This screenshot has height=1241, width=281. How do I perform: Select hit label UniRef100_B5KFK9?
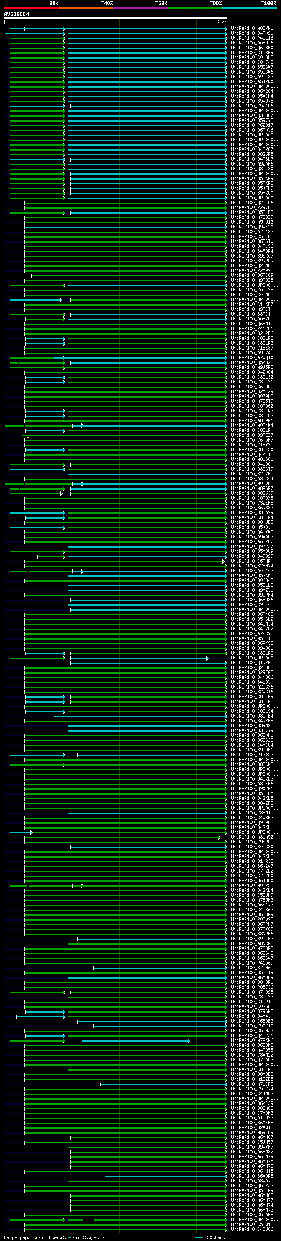252,188
